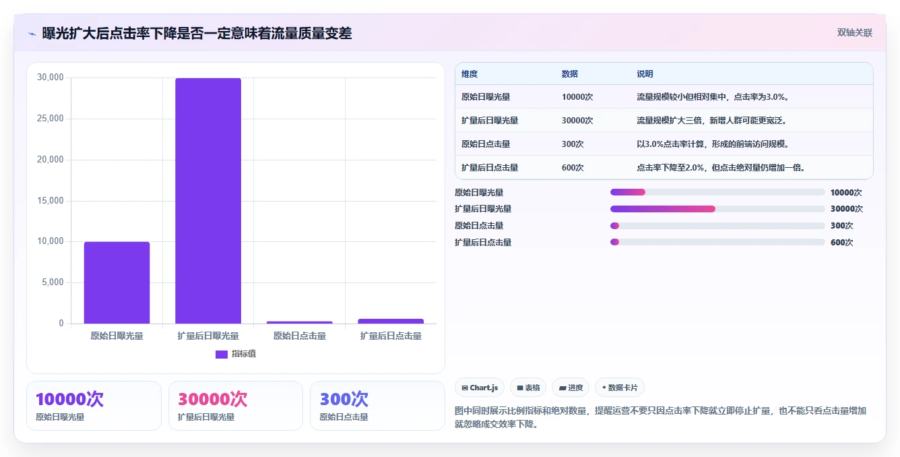The height and width of the screenshot is (457, 900).
Task: Click table cell 扩量后日曝光量 in second row
Action: coord(490,121)
